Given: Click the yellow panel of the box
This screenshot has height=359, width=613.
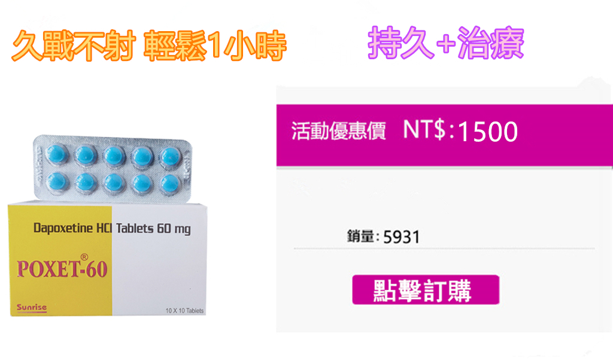Looking at the screenshot, I should [x=60, y=260].
